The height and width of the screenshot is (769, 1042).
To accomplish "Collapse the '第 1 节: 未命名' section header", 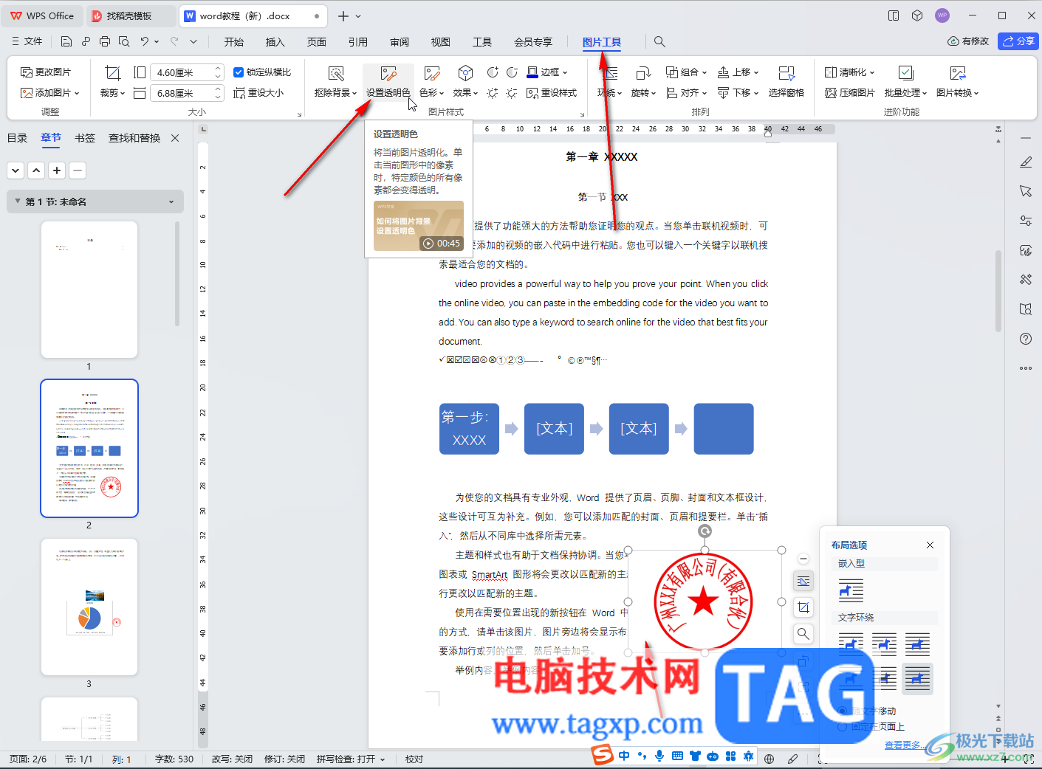I will click(95, 201).
